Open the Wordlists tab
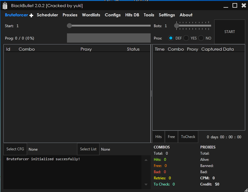This screenshot has width=248, height=192. 91,15
